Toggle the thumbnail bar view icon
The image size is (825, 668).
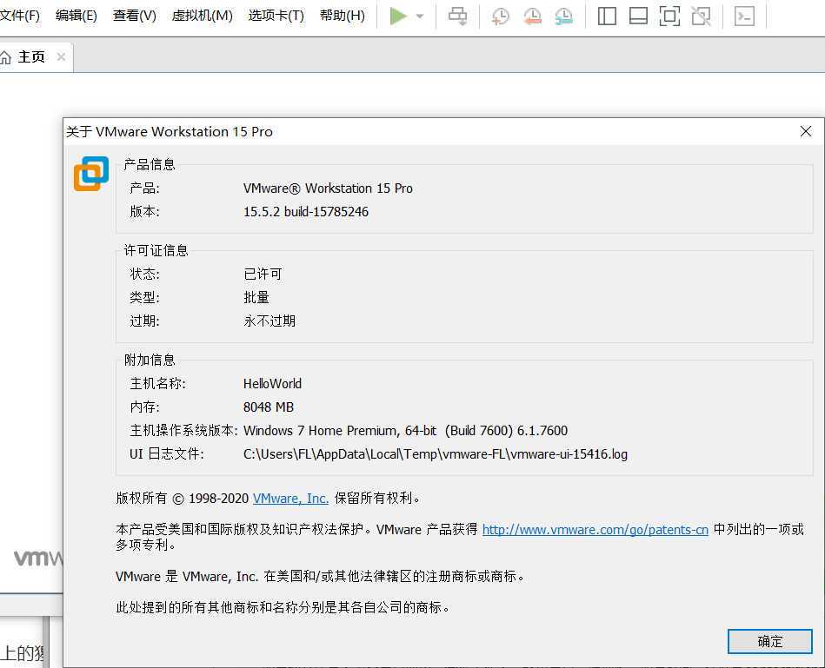click(x=638, y=17)
